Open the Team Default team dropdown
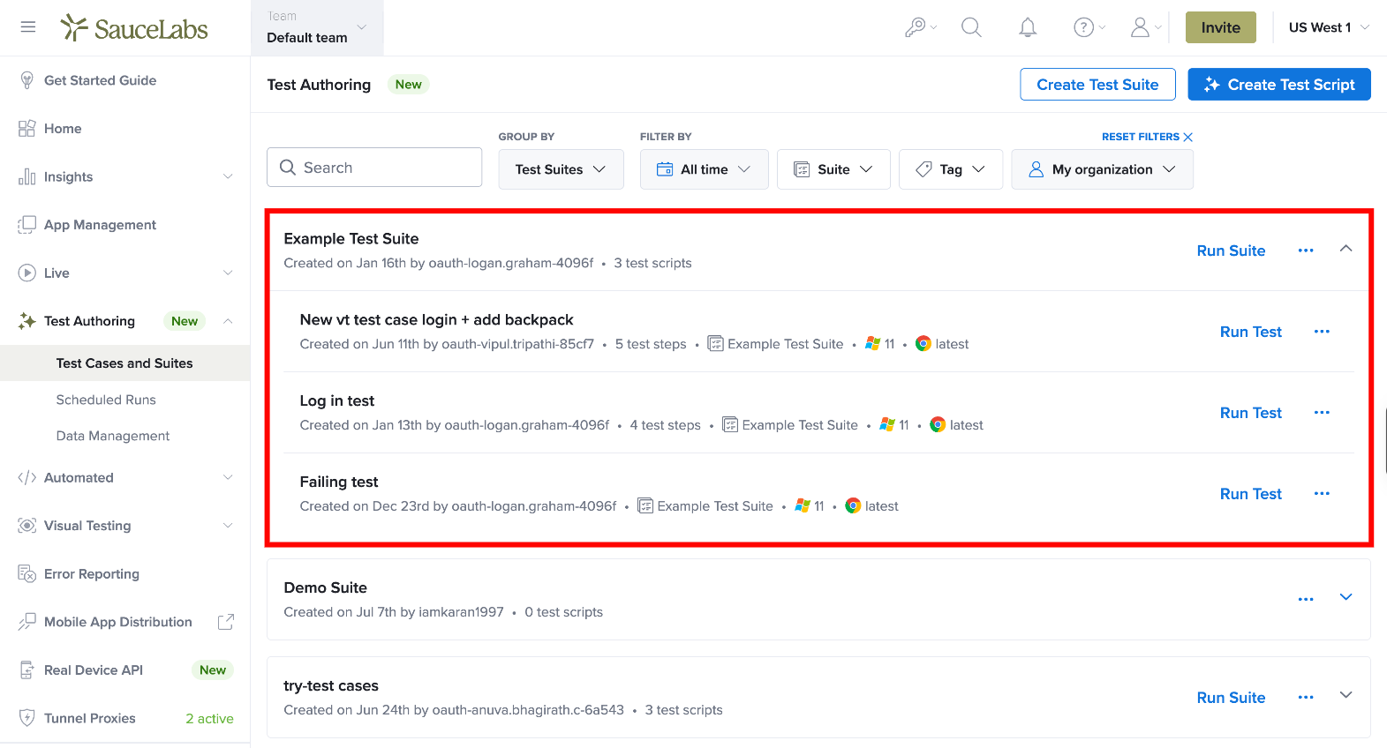The width and height of the screenshot is (1387, 748). point(318,28)
